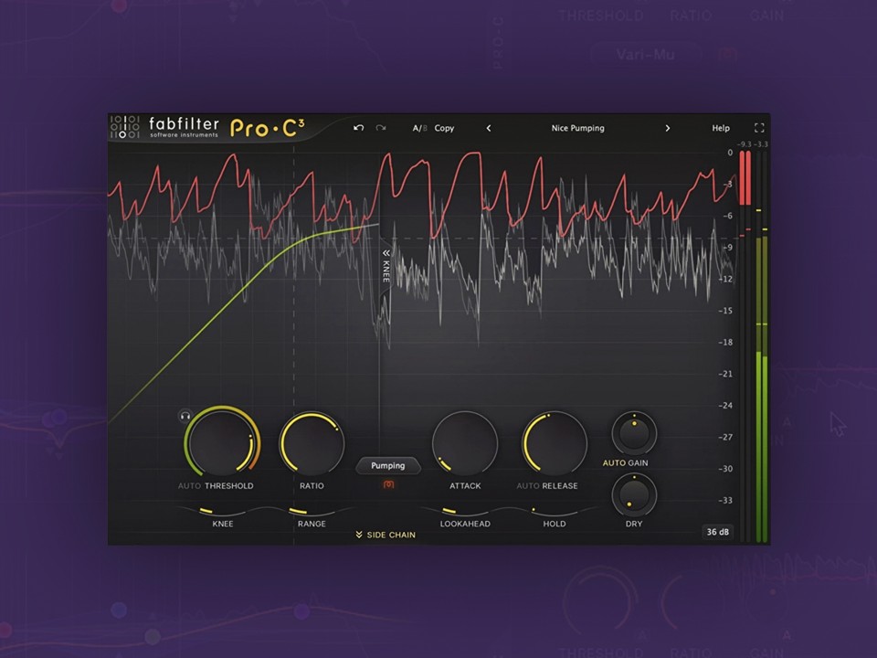This screenshot has height=658, width=877.
Task: Click the Copy button
Action: click(444, 128)
